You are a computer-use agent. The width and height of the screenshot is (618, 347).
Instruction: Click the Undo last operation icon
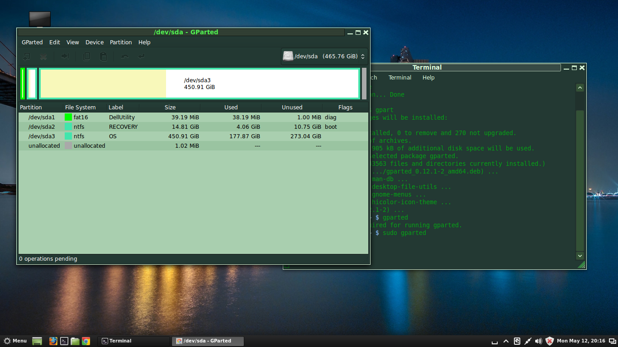tap(125, 56)
